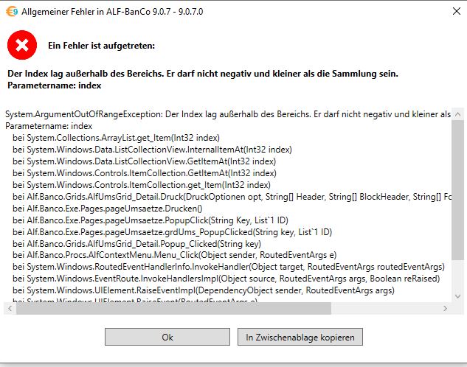Click the pageUmsaetze.PopupClick stack line
The image size is (467, 367).
point(151,220)
